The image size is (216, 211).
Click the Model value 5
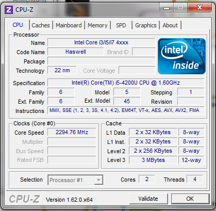pyautogui.click(x=127, y=92)
